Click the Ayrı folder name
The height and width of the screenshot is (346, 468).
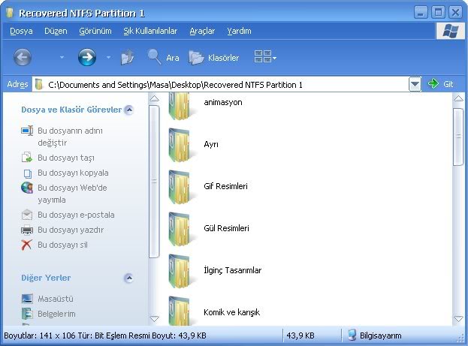pyautogui.click(x=211, y=144)
